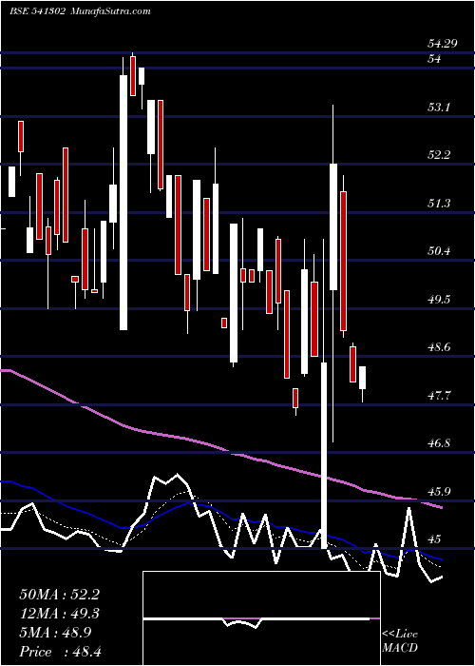The height and width of the screenshot is (666, 475).
Task: Click the Price : 48.4 reading
Action: tap(59, 652)
